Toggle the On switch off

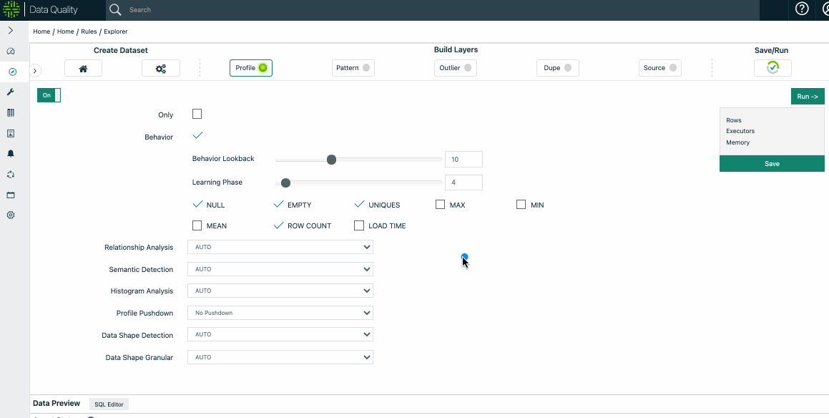(x=49, y=95)
